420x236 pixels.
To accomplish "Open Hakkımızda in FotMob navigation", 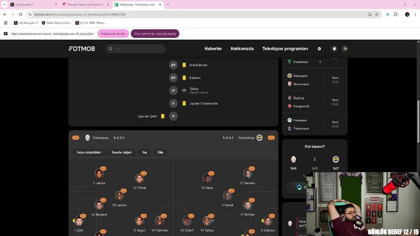I will (x=242, y=49).
